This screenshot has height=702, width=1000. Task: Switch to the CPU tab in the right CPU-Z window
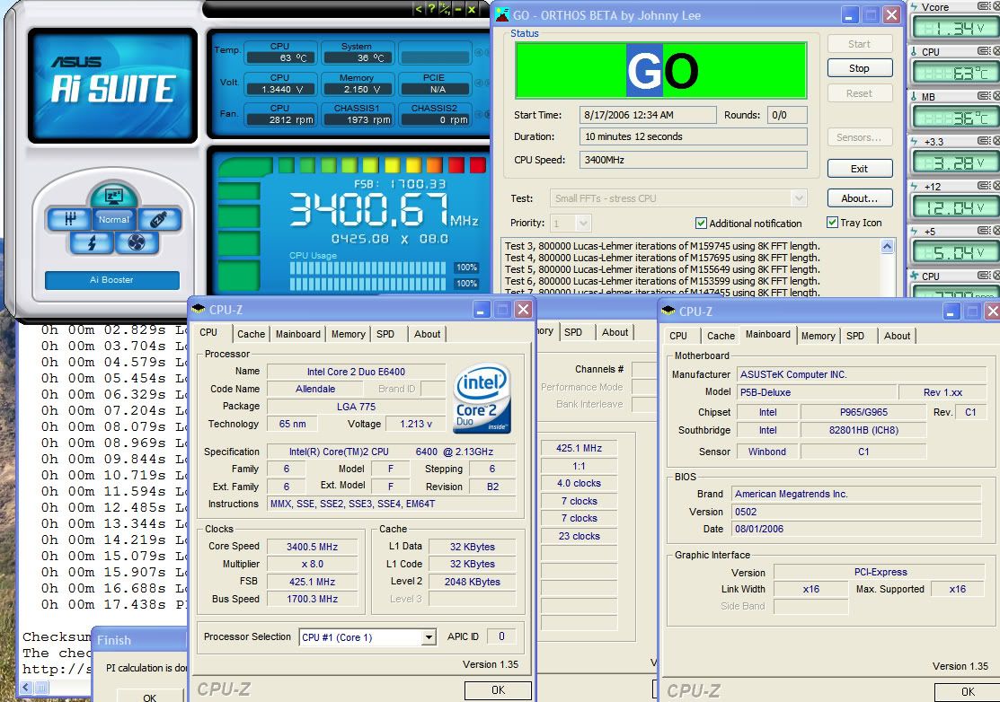(678, 337)
